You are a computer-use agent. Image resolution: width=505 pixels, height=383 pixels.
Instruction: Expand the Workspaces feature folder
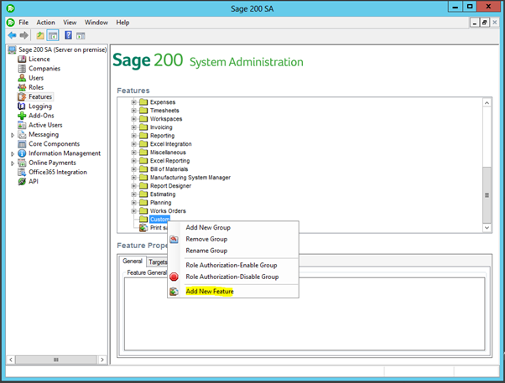click(133, 119)
